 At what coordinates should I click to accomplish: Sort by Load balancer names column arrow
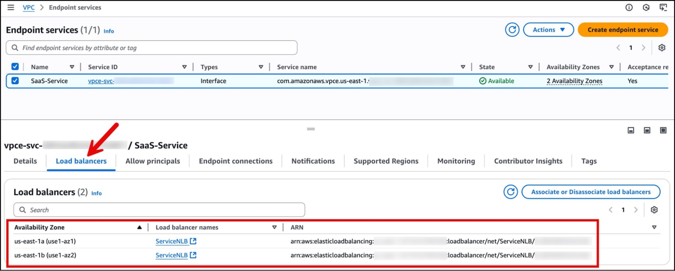click(274, 227)
